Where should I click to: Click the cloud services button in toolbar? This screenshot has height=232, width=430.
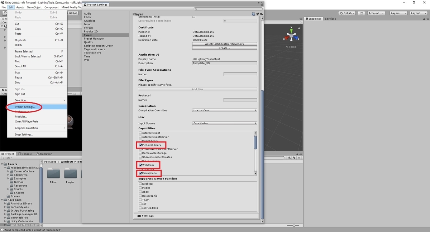click(x=362, y=13)
